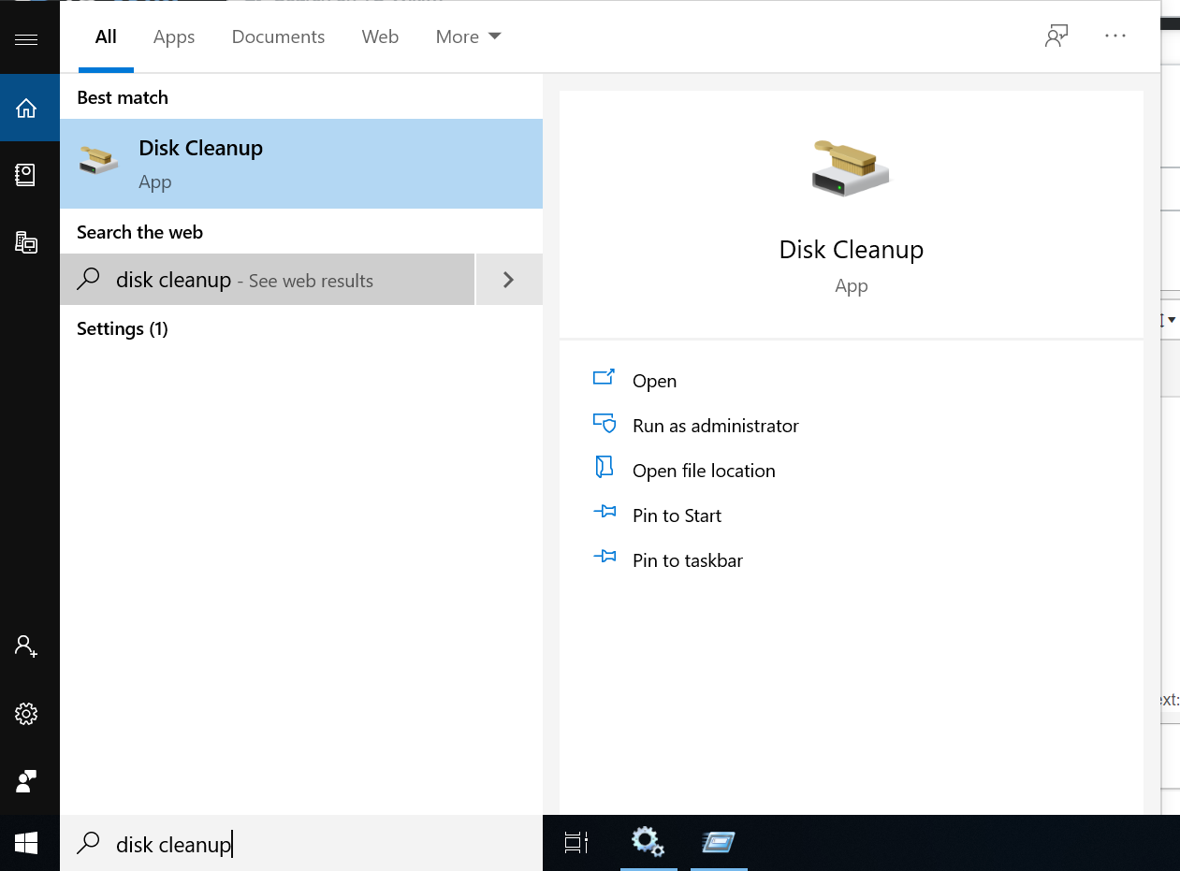Expand web results arrow for disk cleanup
1180x871 pixels.
[508, 280]
